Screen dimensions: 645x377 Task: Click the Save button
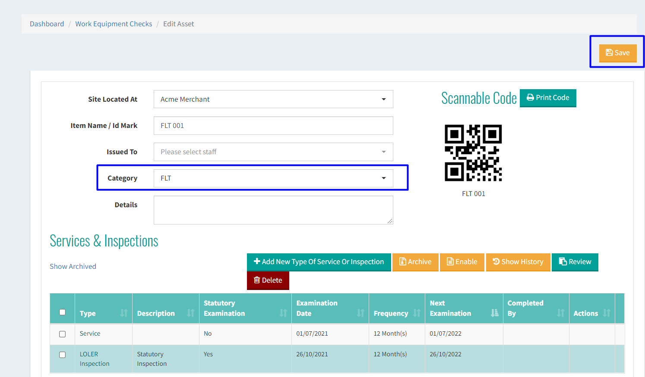(x=618, y=53)
